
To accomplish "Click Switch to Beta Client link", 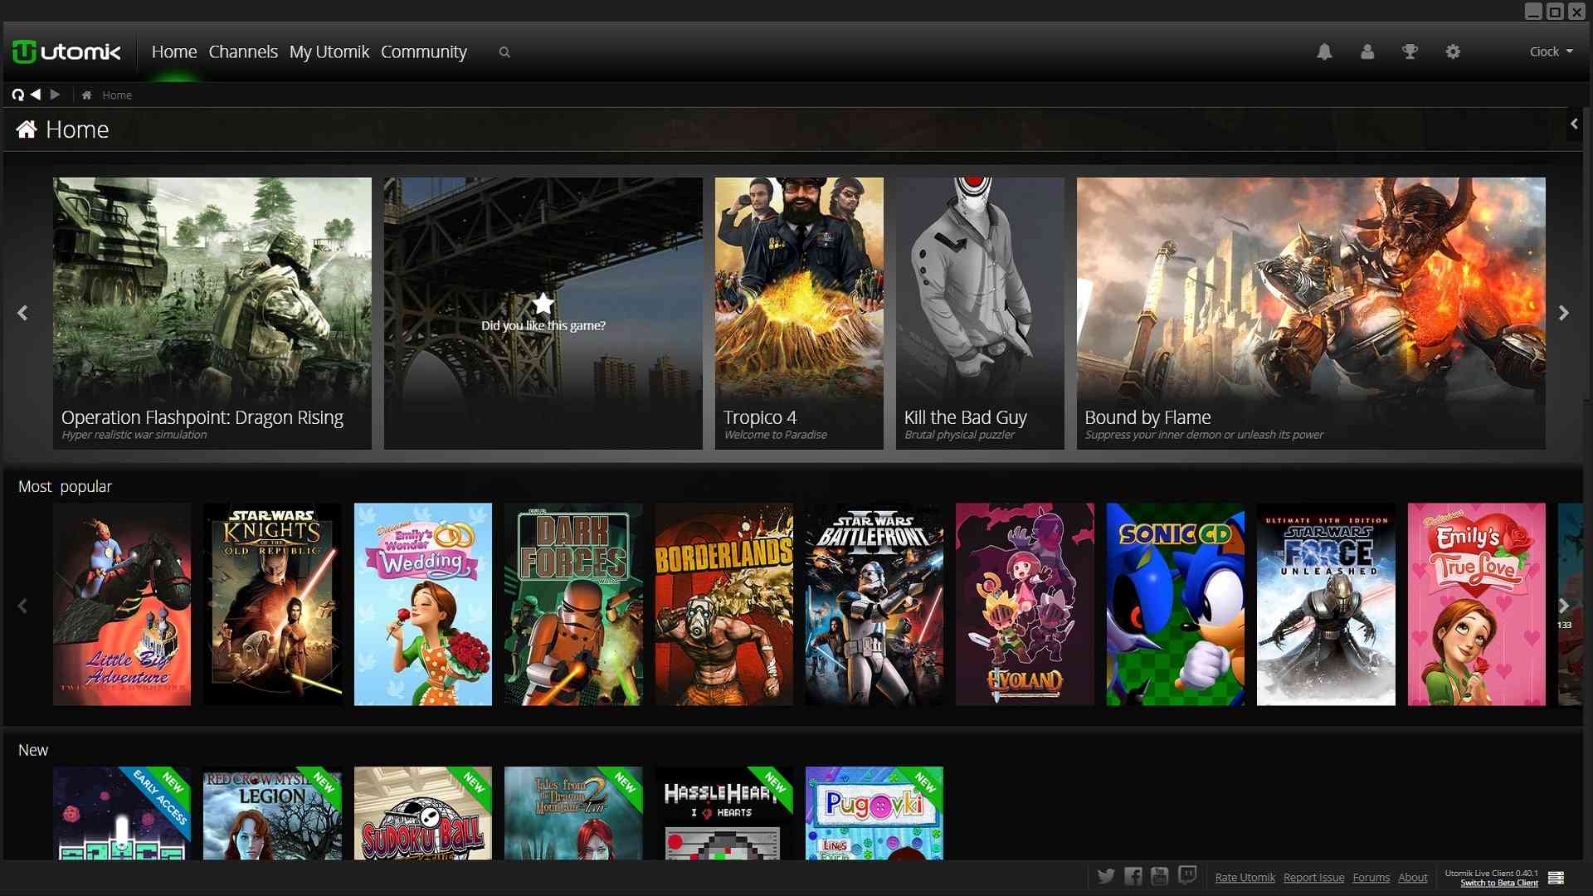I will (1498, 884).
